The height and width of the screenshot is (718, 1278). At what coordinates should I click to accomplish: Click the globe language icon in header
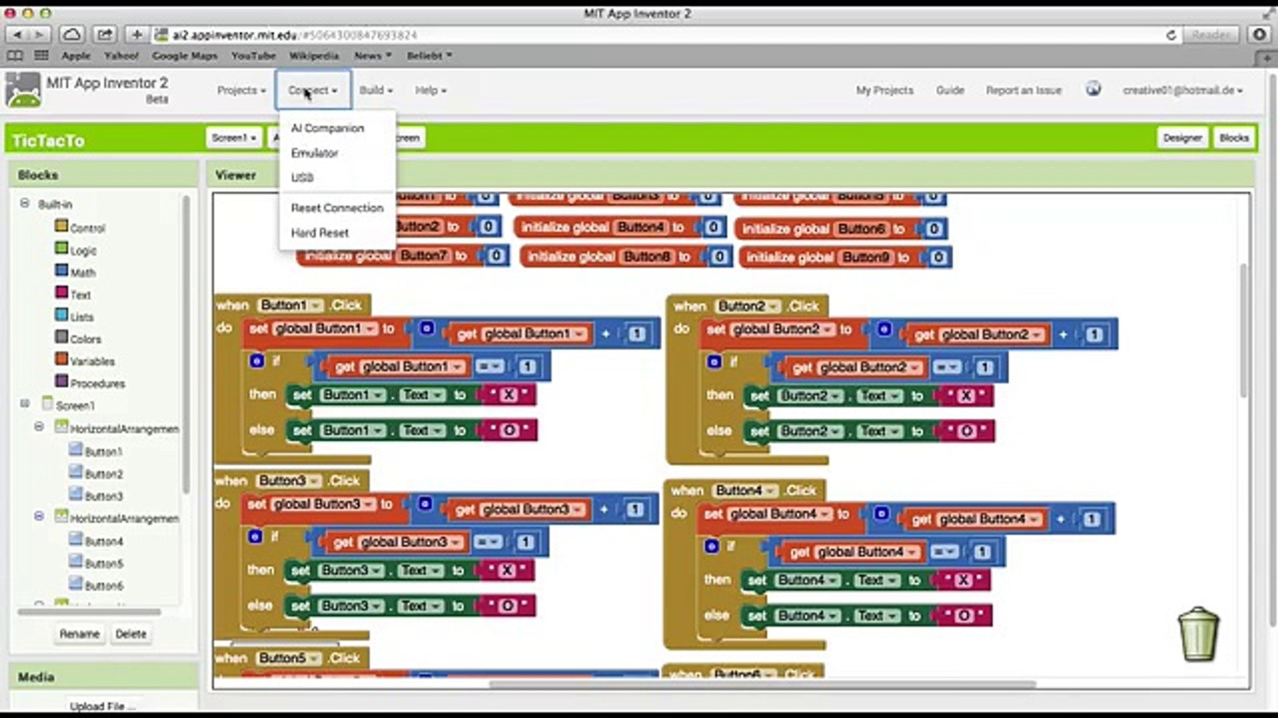point(1093,88)
